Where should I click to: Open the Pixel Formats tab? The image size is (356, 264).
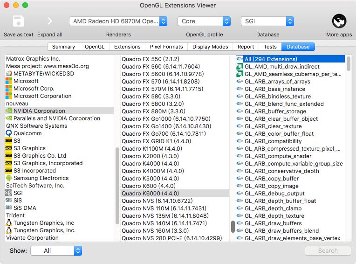(x=166, y=47)
